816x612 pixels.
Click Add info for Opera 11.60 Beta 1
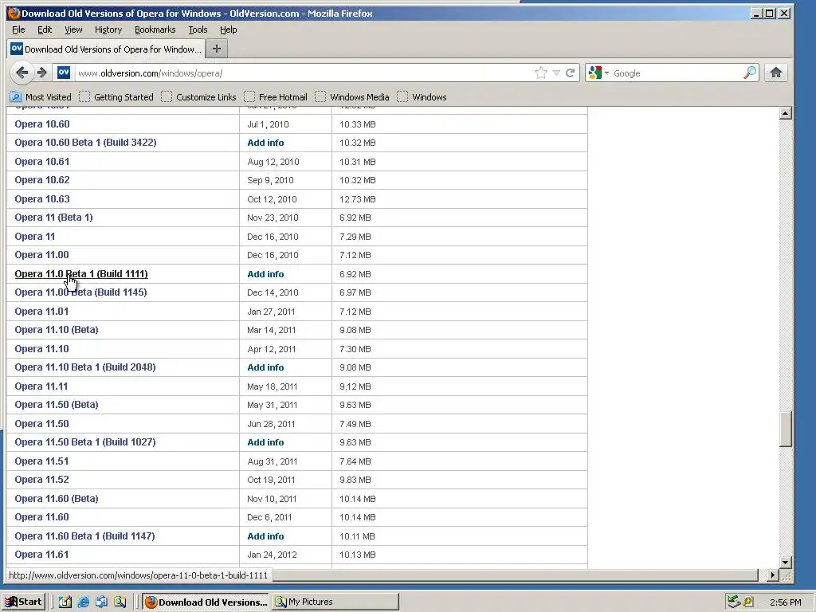click(265, 536)
